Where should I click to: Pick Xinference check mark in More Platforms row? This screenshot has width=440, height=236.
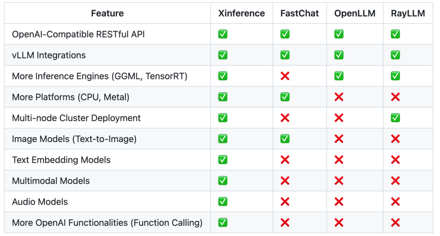223,97
